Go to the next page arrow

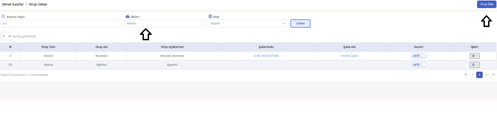pyautogui.click(x=486, y=75)
